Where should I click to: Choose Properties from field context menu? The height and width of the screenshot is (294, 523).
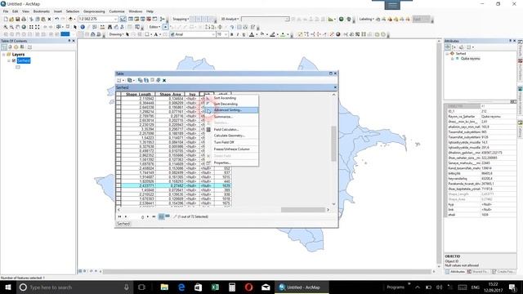(x=231, y=163)
